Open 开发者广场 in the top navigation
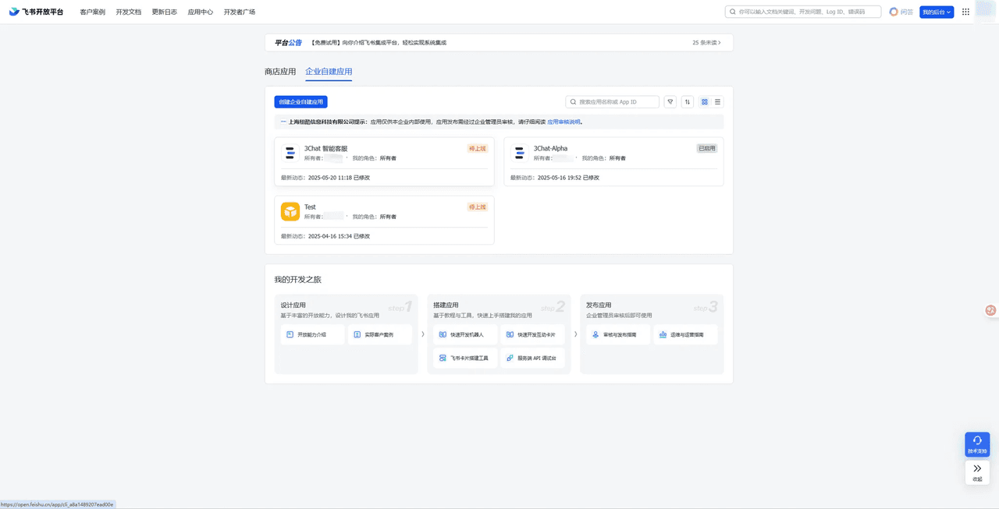Viewport: 999px width, 509px height. coord(240,12)
